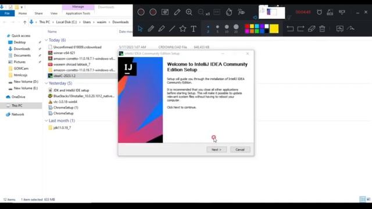Select the ideaIC-2023.1.2 installer file
This screenshot has width=372, height=209.
[65, 76]
